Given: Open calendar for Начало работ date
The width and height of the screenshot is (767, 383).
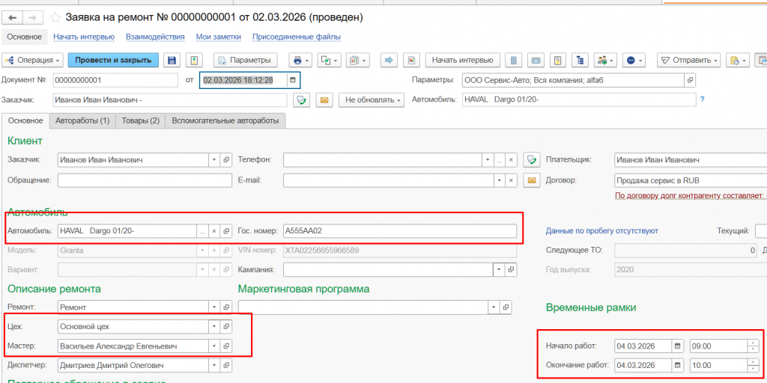Looking at the screenshot, I should click(677, 346).
